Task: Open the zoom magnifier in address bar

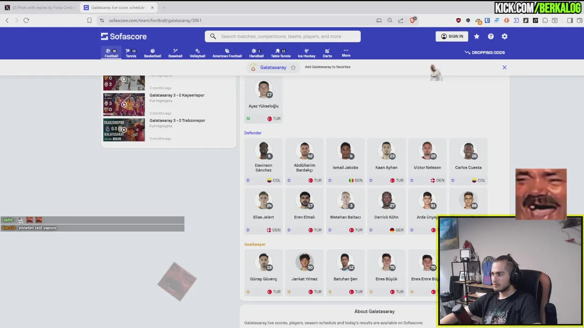Action: tap(390, 20)
